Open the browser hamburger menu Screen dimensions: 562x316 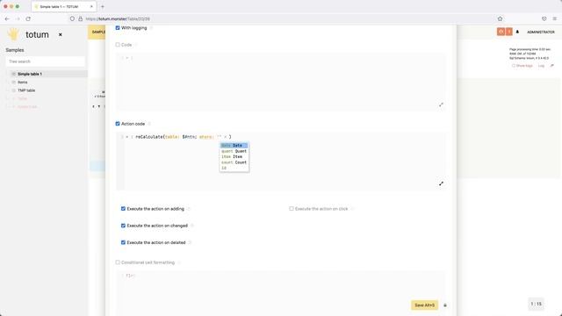554,18
